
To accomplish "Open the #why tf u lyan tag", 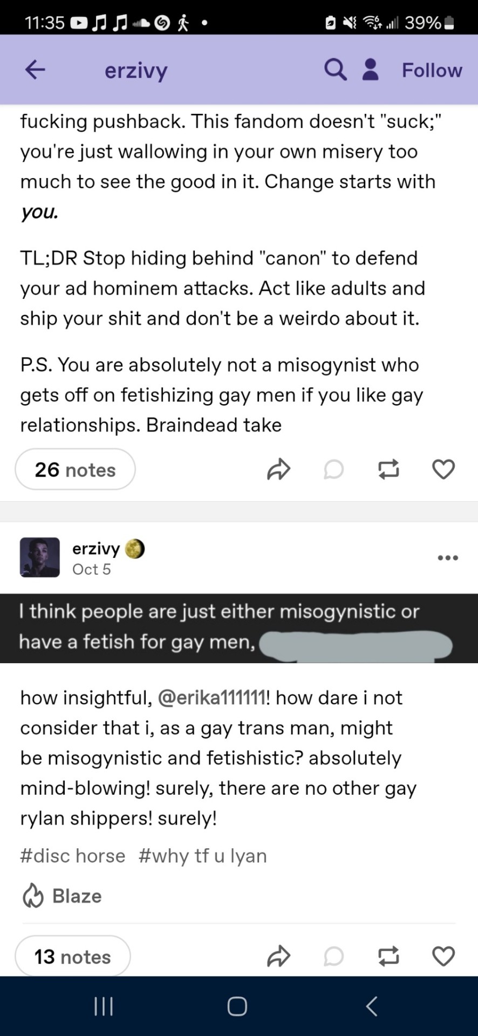I will (203, 856).
